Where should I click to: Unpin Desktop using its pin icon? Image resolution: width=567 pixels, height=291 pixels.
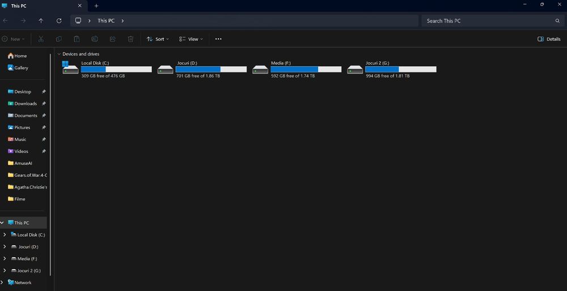point(44,92)
